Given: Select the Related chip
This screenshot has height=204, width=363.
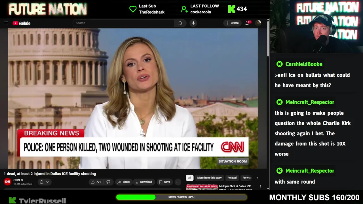Looking at the screenshot, I should 232,178.
